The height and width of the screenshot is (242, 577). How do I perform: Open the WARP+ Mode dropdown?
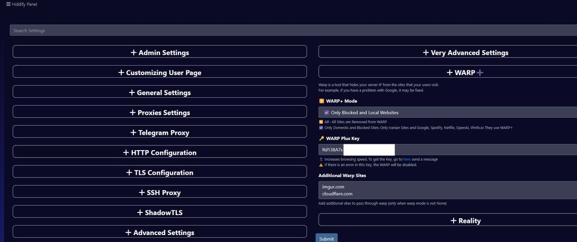[x=447, y=113]
